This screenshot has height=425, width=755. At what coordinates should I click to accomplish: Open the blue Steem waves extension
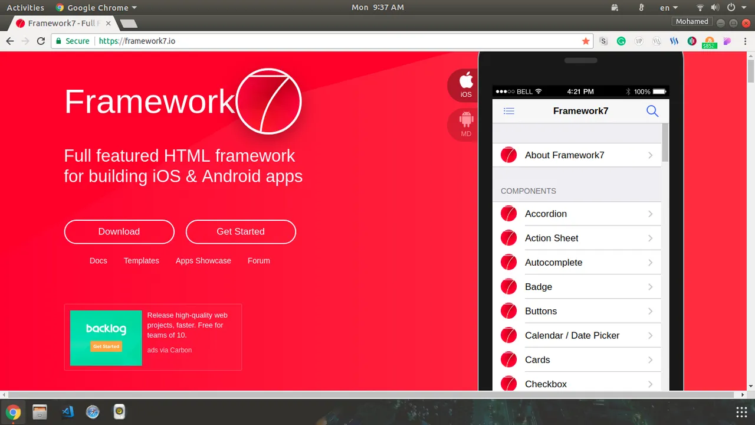click(x=674, y=41)
